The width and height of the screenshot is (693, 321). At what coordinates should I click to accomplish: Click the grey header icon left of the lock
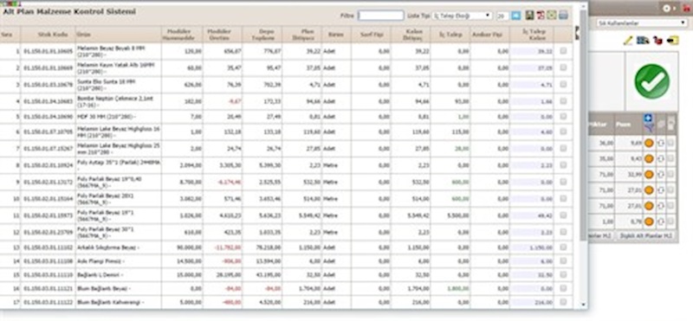pos(661,125)
